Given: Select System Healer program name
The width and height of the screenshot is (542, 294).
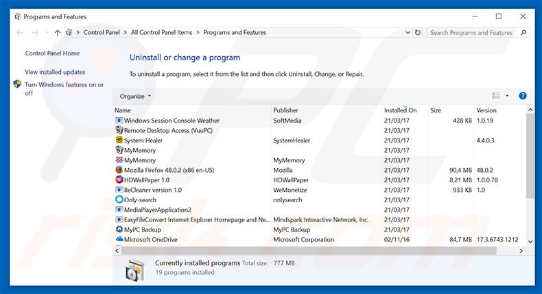Looking at the screenshot, I should 143,140.
